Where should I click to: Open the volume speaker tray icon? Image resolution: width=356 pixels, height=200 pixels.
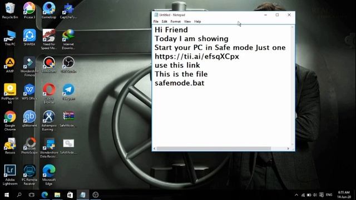(x=315, y=195)
